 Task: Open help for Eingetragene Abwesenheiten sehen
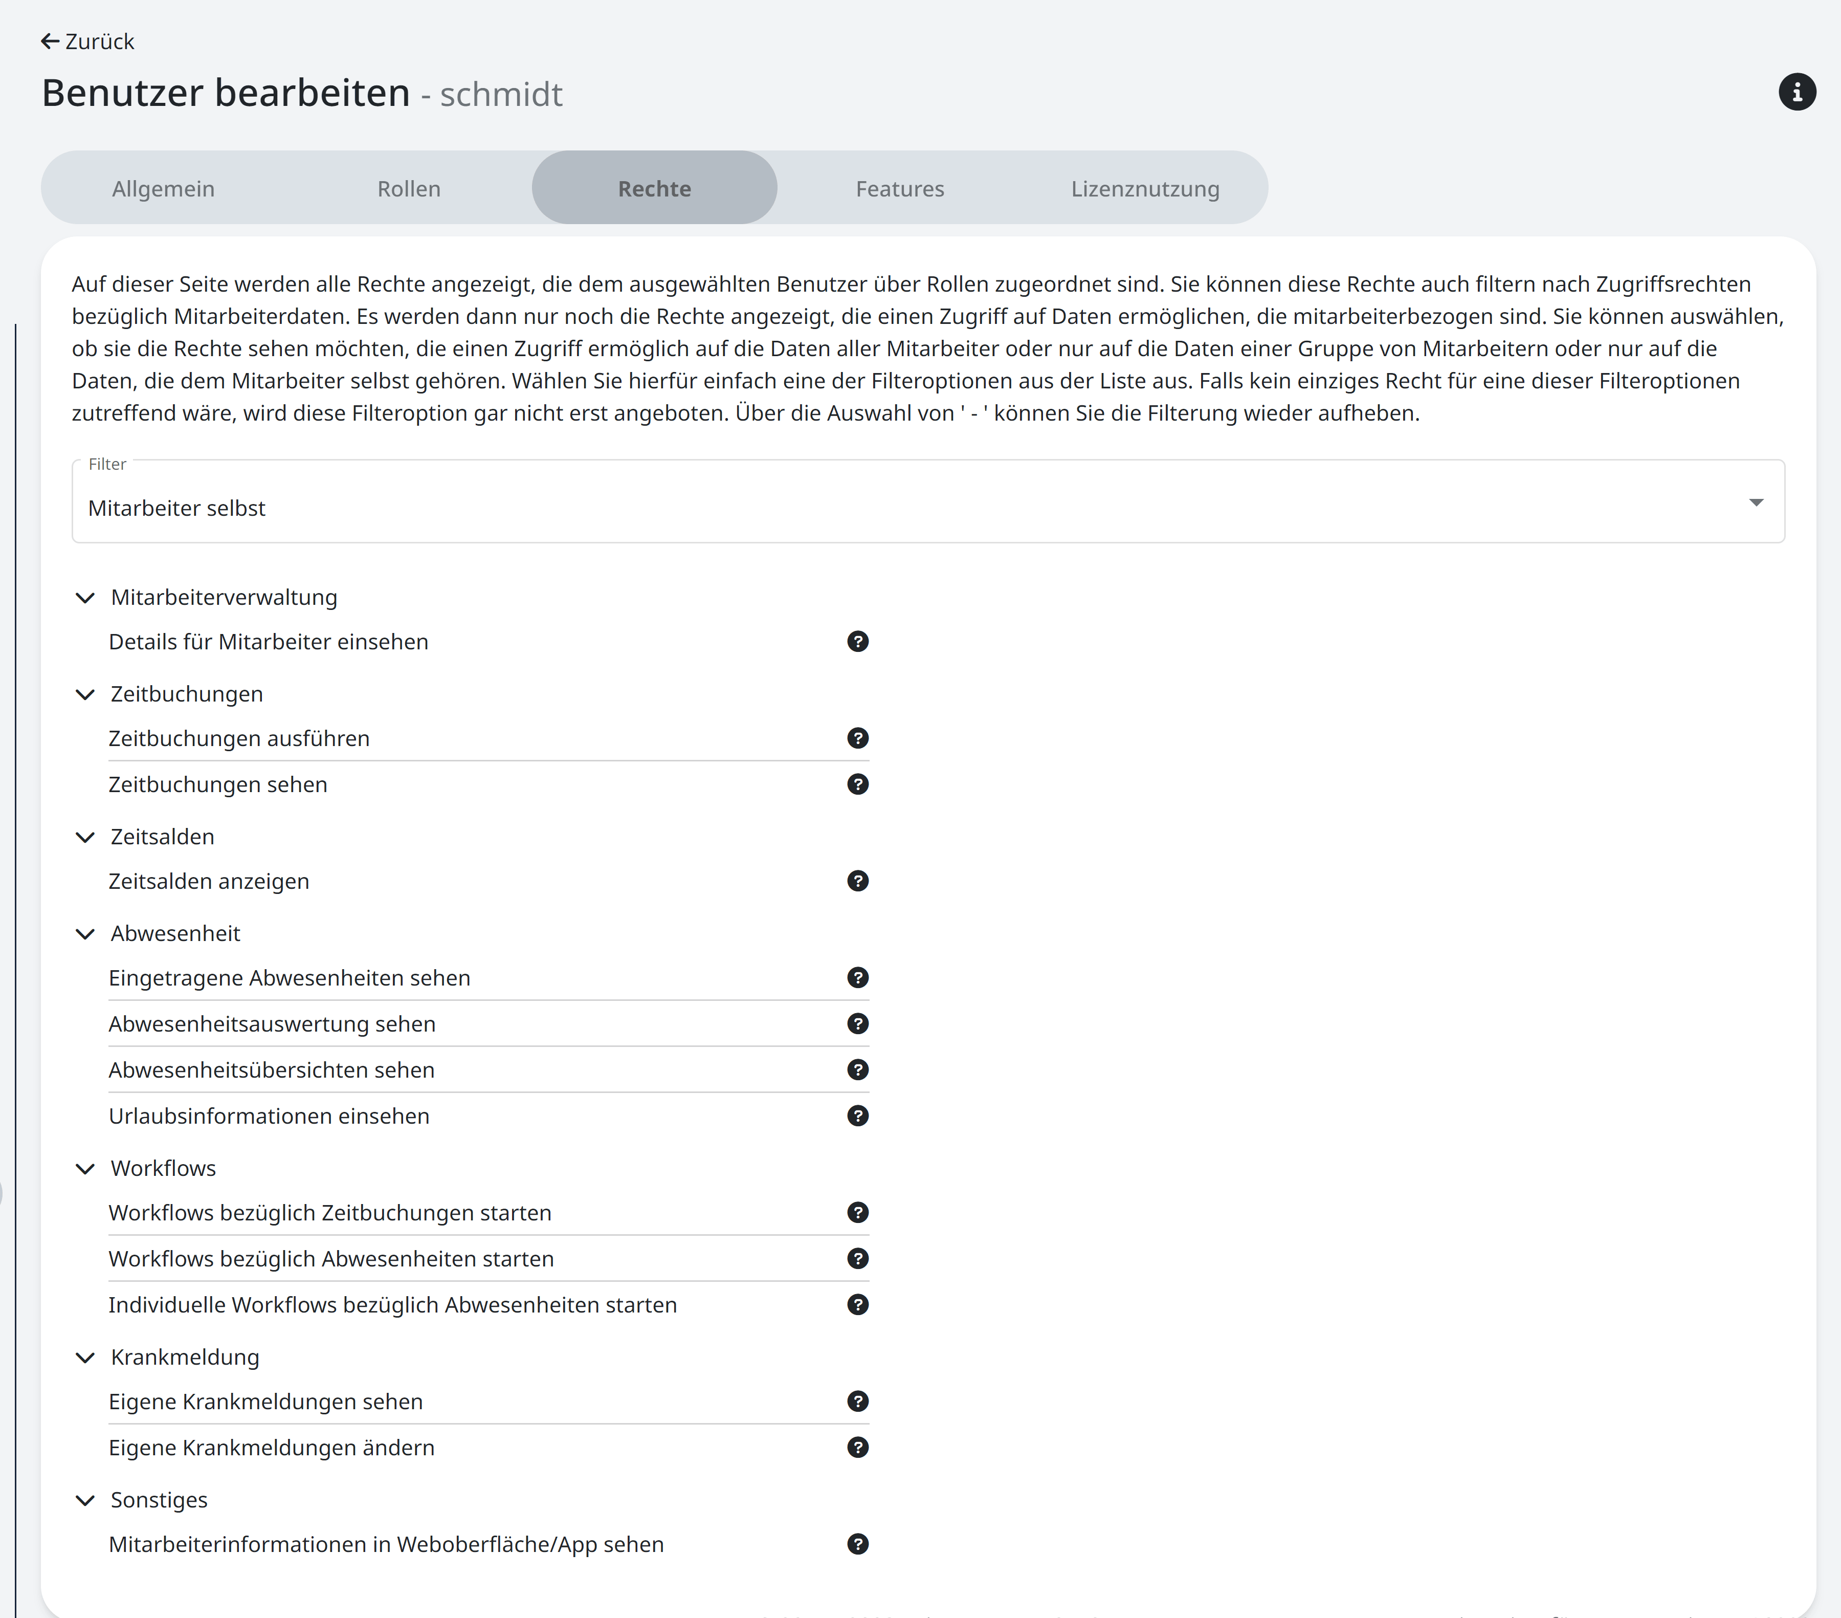[x=857, y=977]
